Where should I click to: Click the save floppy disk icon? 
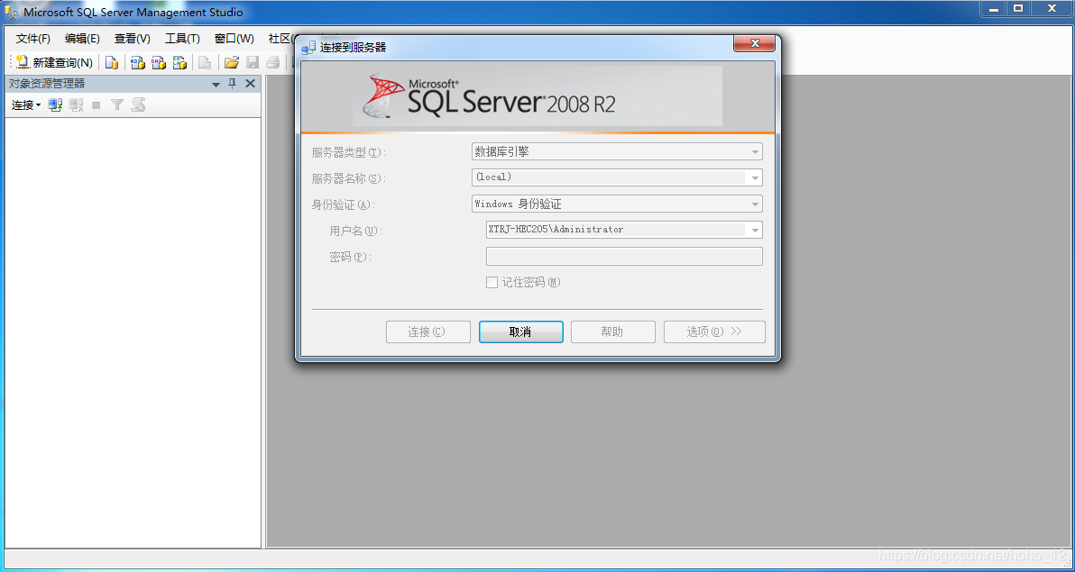(x=253, y=62)
